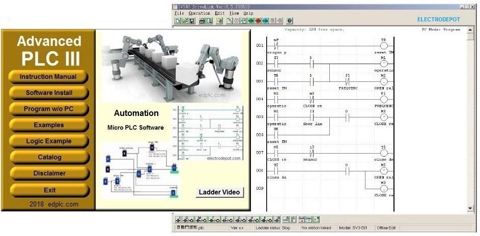This screenshot has height=236, width=480.
Task: Click the Open file folder icon
Action: 185,21
